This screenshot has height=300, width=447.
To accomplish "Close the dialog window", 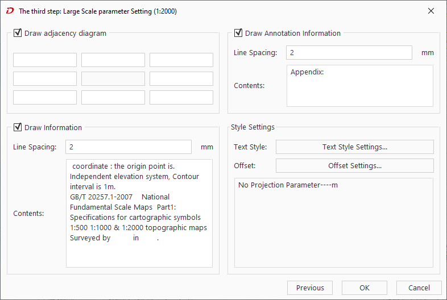I will [x=431, y=11].
